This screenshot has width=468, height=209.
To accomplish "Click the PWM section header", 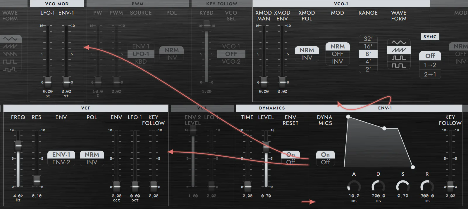I will (138, 4).
